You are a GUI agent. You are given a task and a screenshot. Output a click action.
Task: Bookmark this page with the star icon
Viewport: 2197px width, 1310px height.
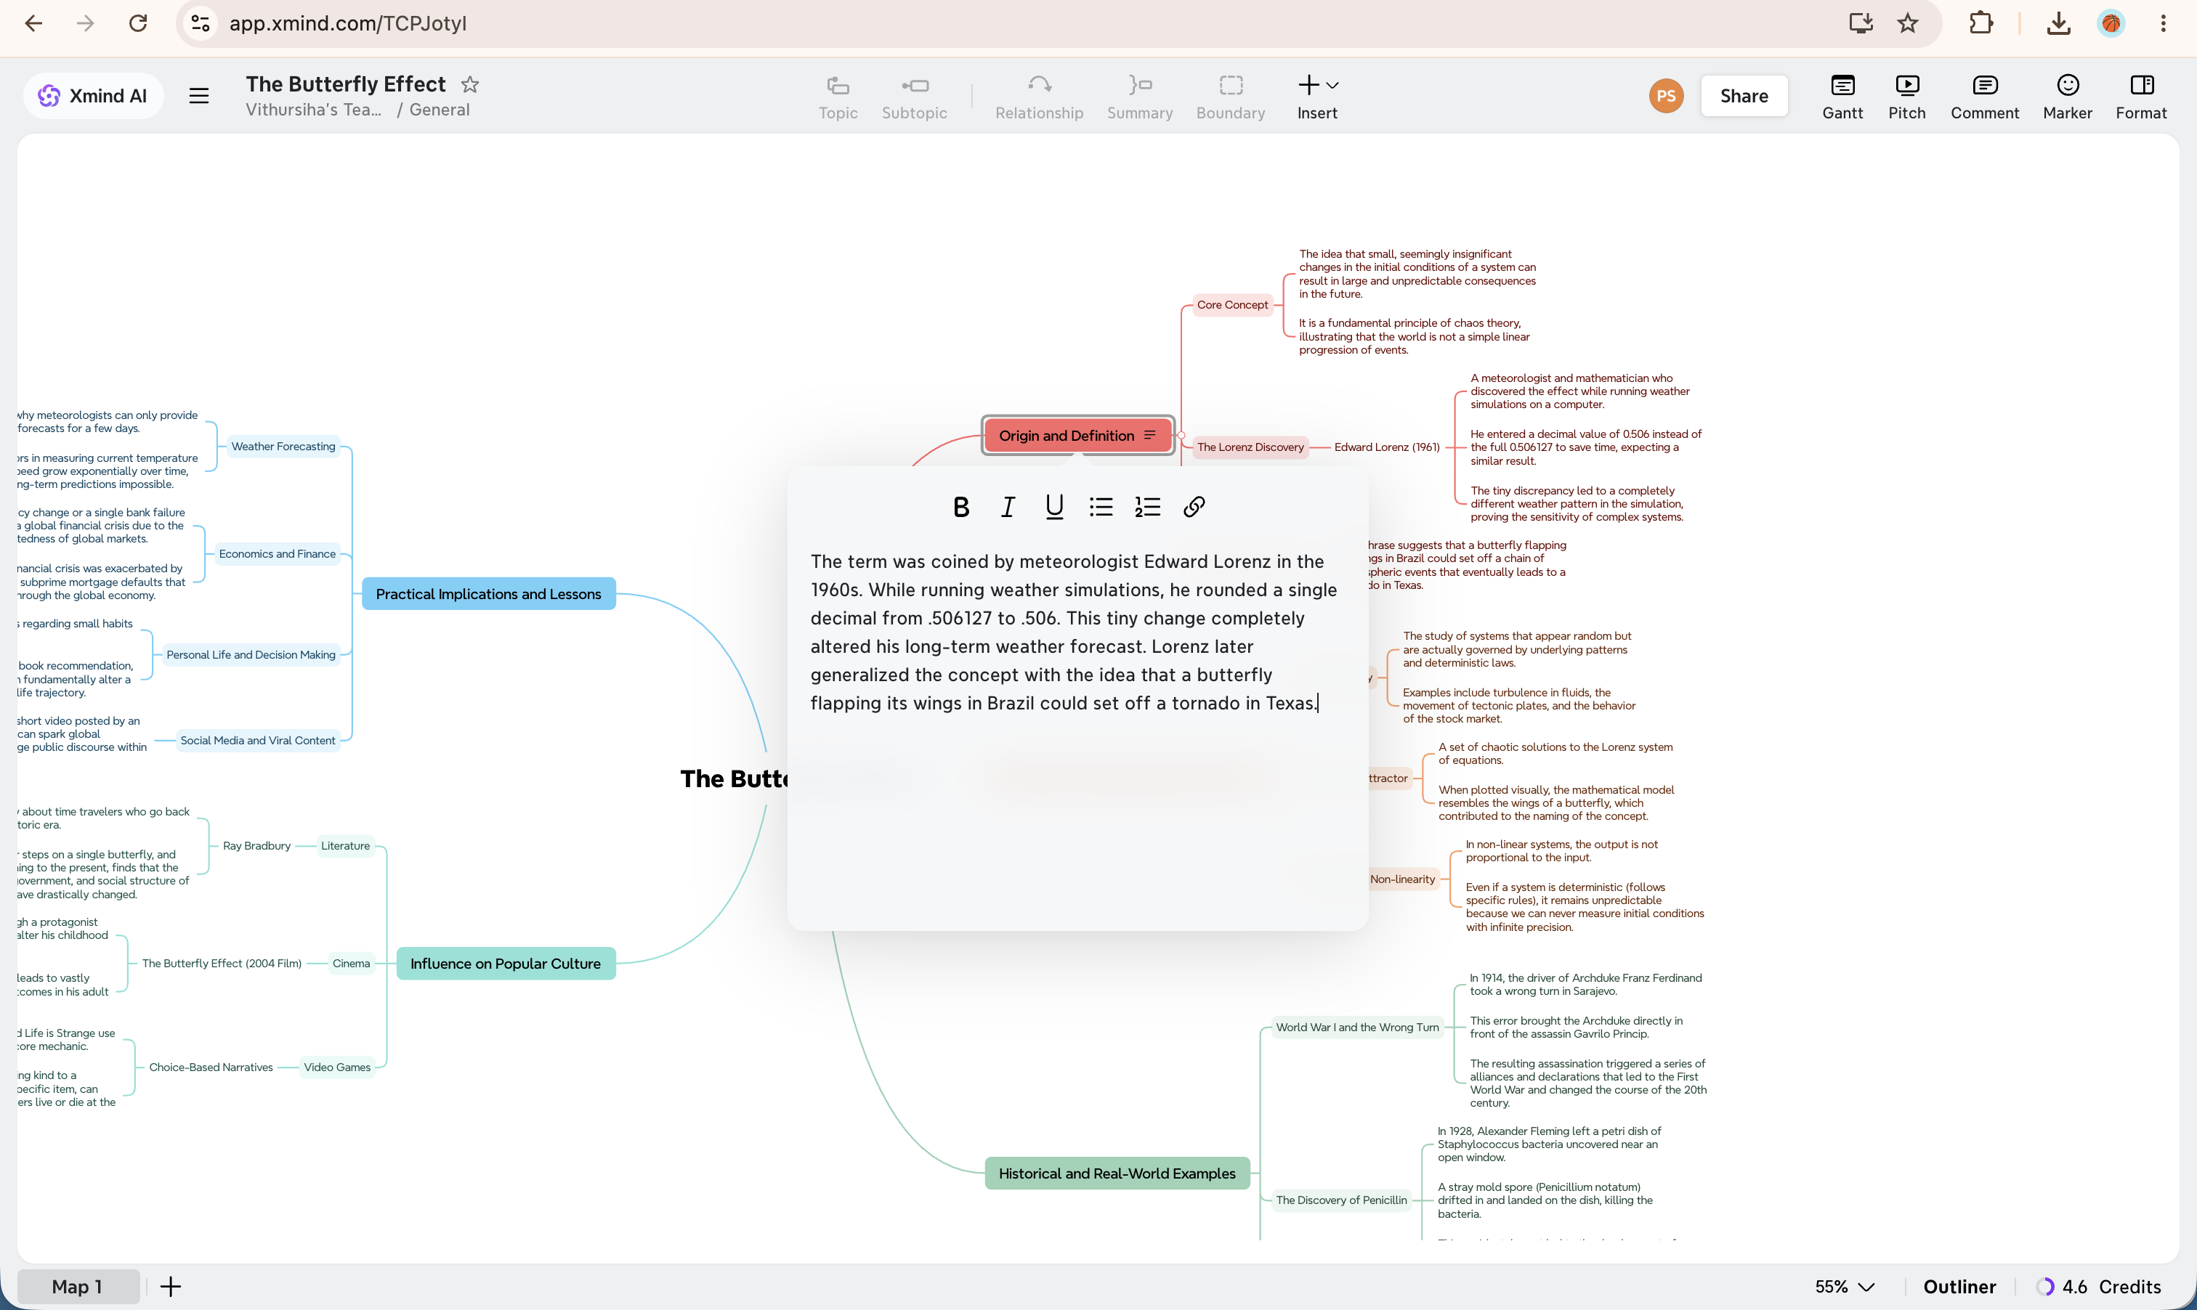tap(1909, 23)
